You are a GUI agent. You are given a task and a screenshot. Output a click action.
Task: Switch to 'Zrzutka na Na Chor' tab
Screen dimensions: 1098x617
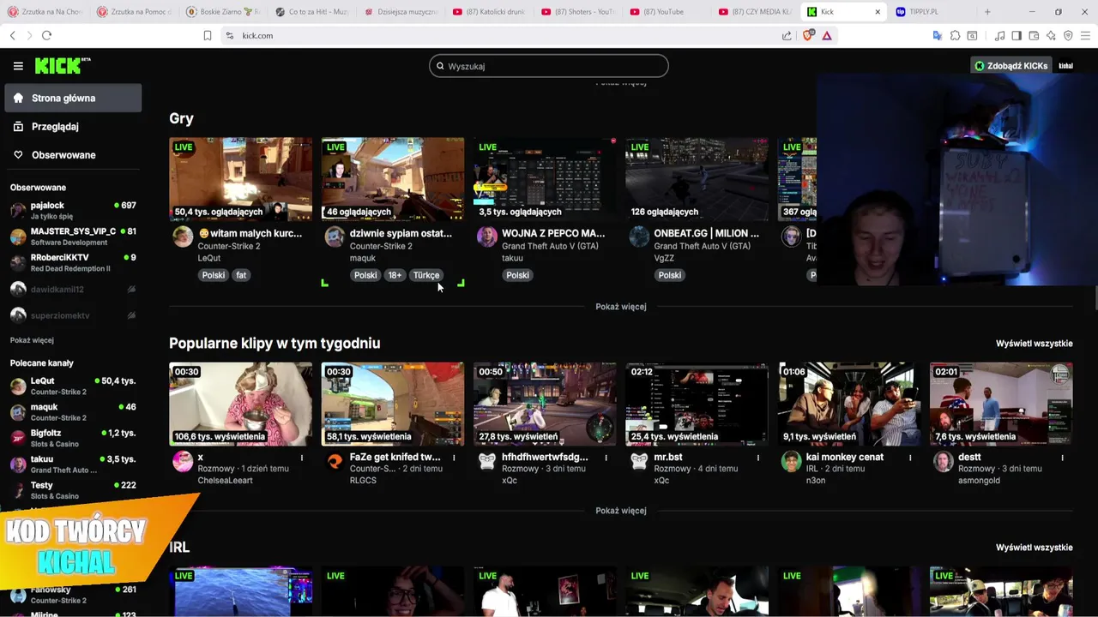click(44, 12)
